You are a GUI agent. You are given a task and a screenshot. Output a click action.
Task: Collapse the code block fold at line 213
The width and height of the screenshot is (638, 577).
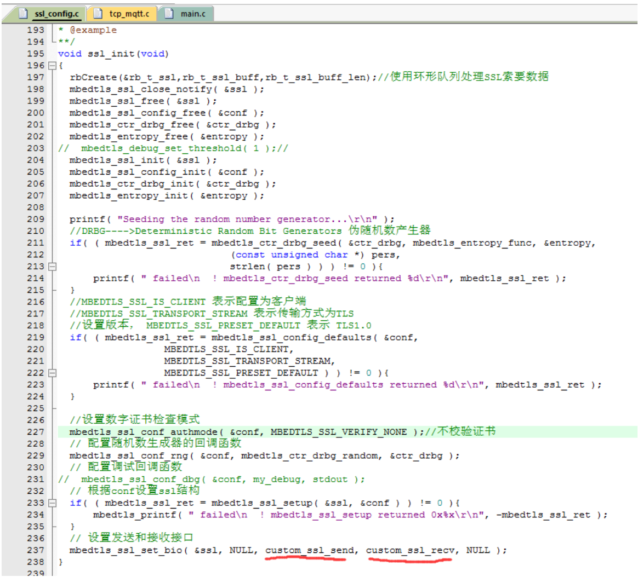tap(53, 267)
